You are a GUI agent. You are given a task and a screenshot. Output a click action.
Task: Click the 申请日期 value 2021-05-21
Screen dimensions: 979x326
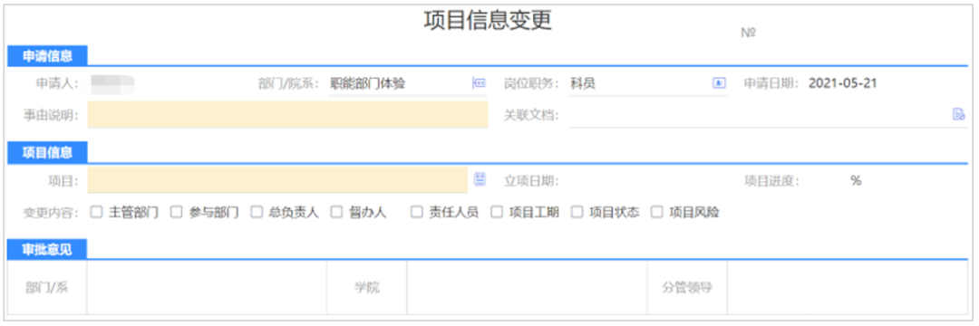coord(843,83)
